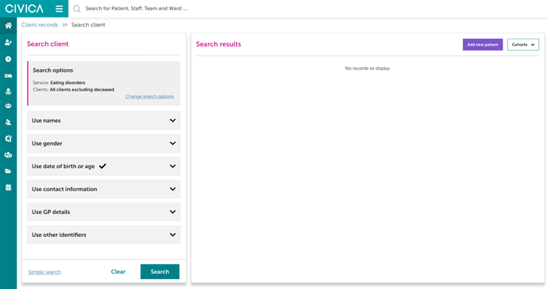Image resolution: width=549 pixels, height=289 pixels.
Task: Click the 'Search options' title
Action: [x=53, y=70]
